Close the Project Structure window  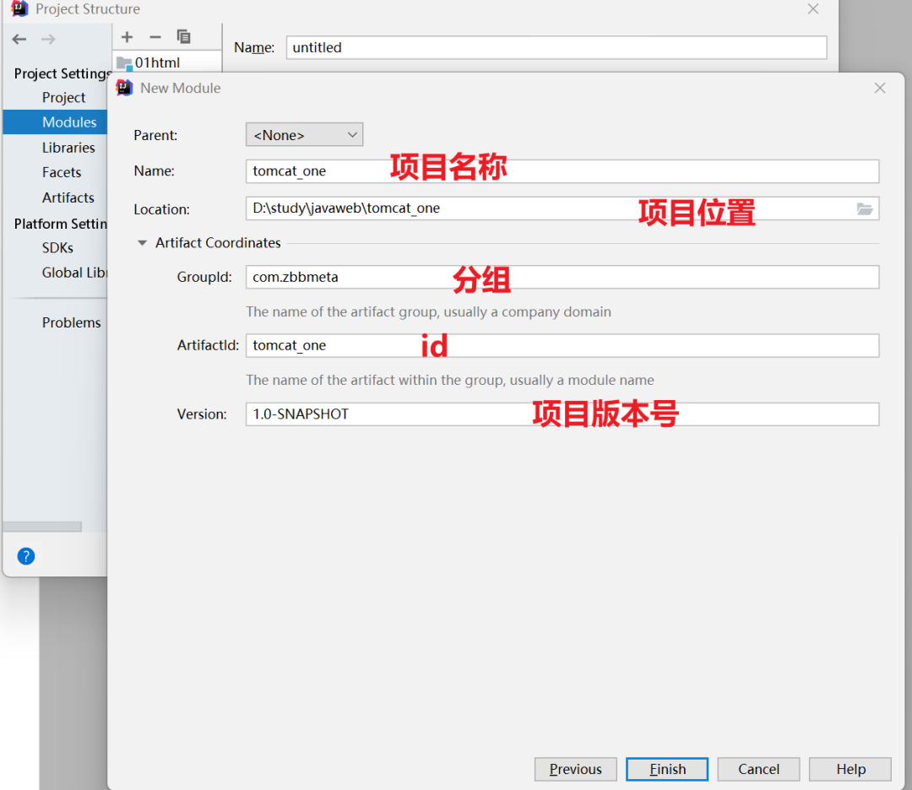[812, 8]
